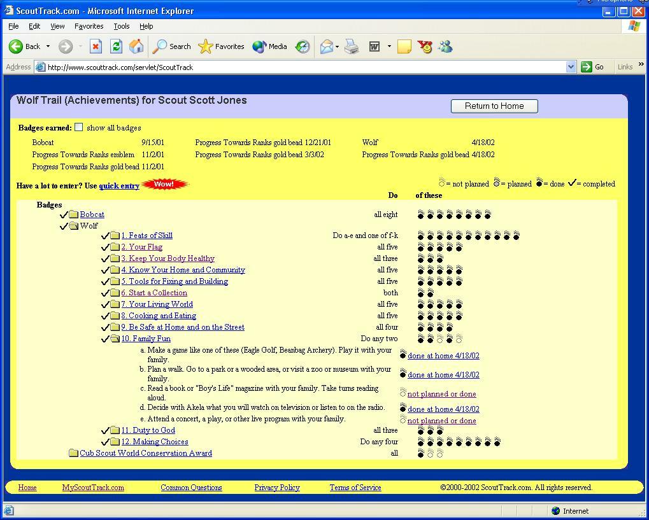Open the 9. Be Safe at Home link
The image size is (649, 520).
point(183,327)
